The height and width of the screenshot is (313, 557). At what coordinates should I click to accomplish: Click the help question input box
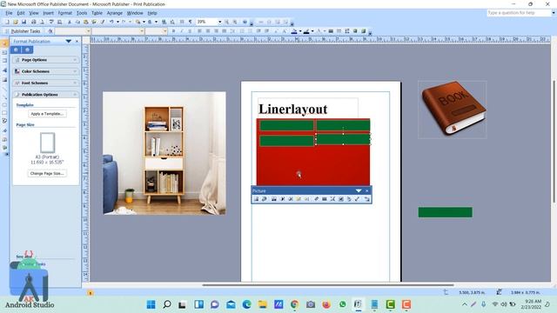[519, 13]
